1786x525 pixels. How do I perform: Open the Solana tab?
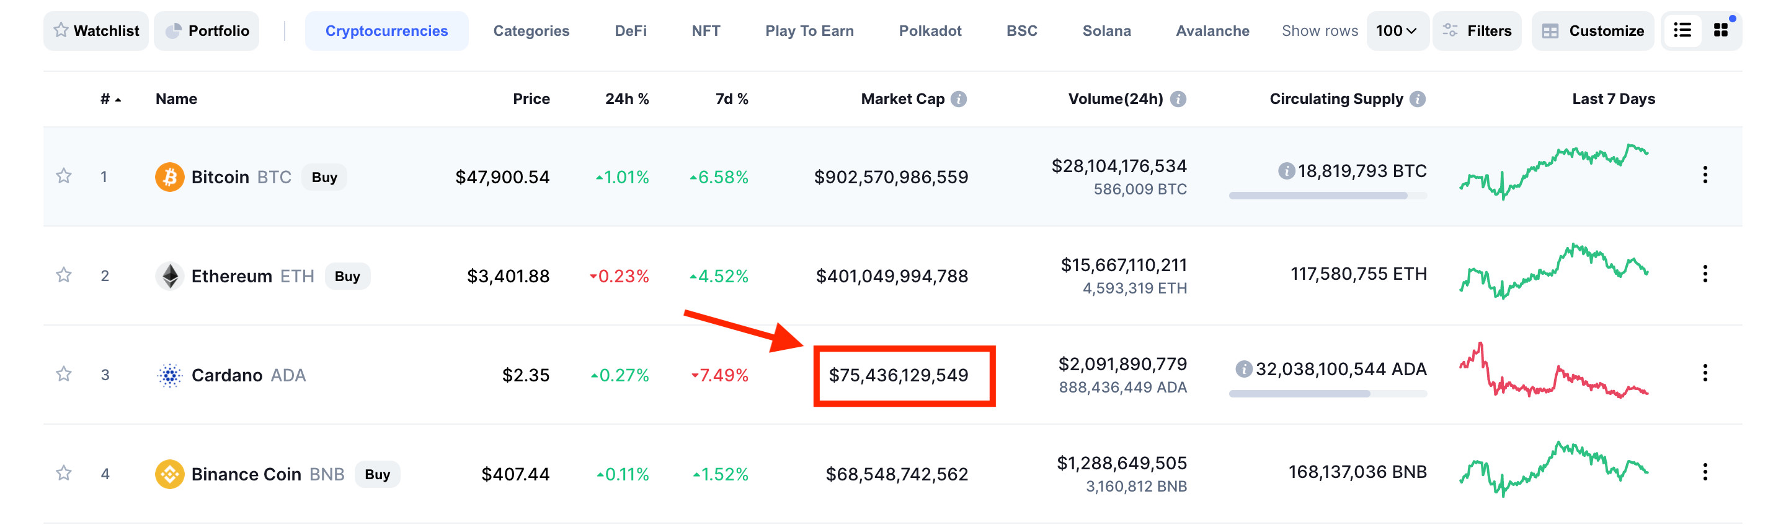tap(1106, 30)
